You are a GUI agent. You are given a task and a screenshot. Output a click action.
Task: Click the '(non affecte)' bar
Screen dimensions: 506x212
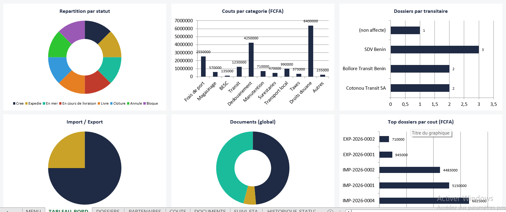pos(405,30)
